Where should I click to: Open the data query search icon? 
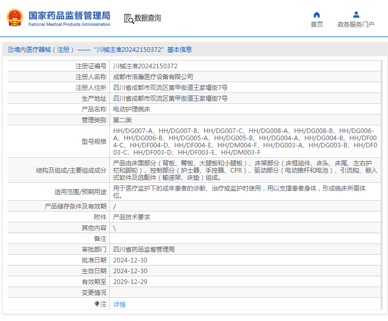(x=129, y=19)
